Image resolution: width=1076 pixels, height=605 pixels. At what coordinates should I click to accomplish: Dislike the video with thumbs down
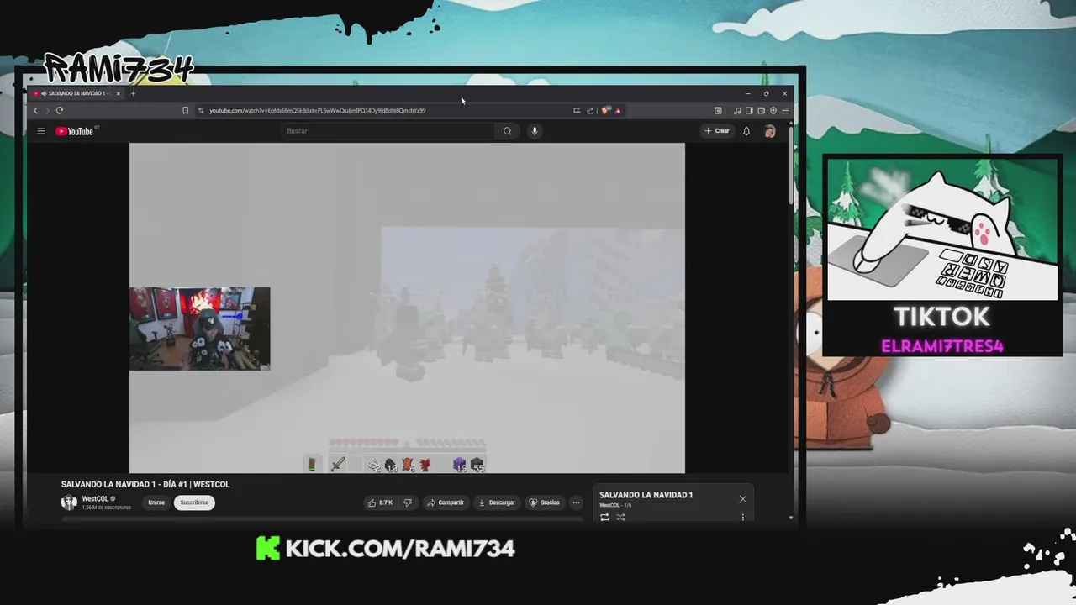click(408, 502)
